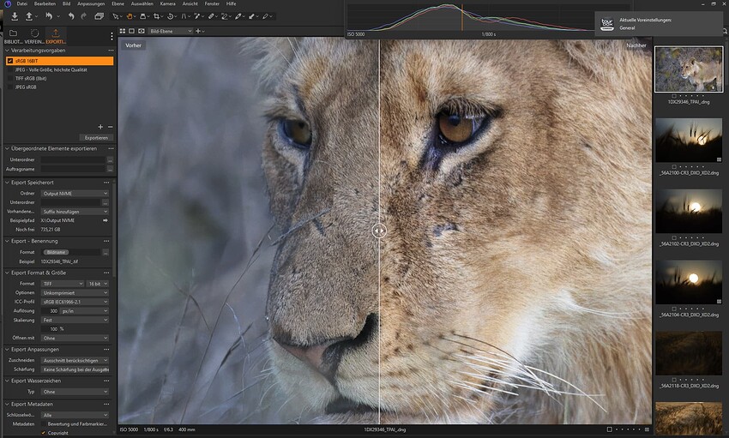Check the JPEG sRGB recipe box
729x438 pixels.
pyautogui.click(x=9, y=87)
